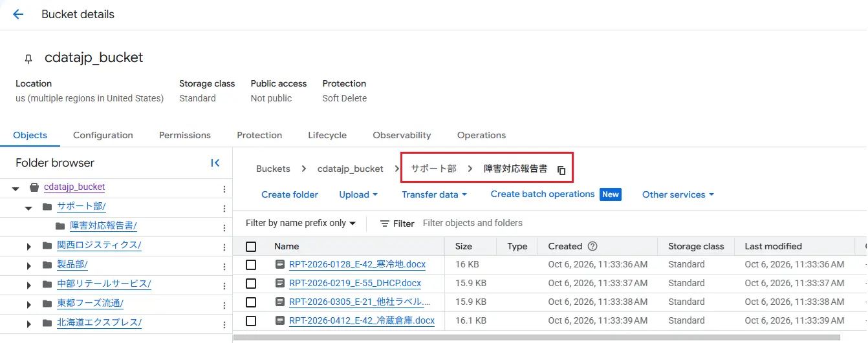Open the Operations tab

(x=481, y=135)
